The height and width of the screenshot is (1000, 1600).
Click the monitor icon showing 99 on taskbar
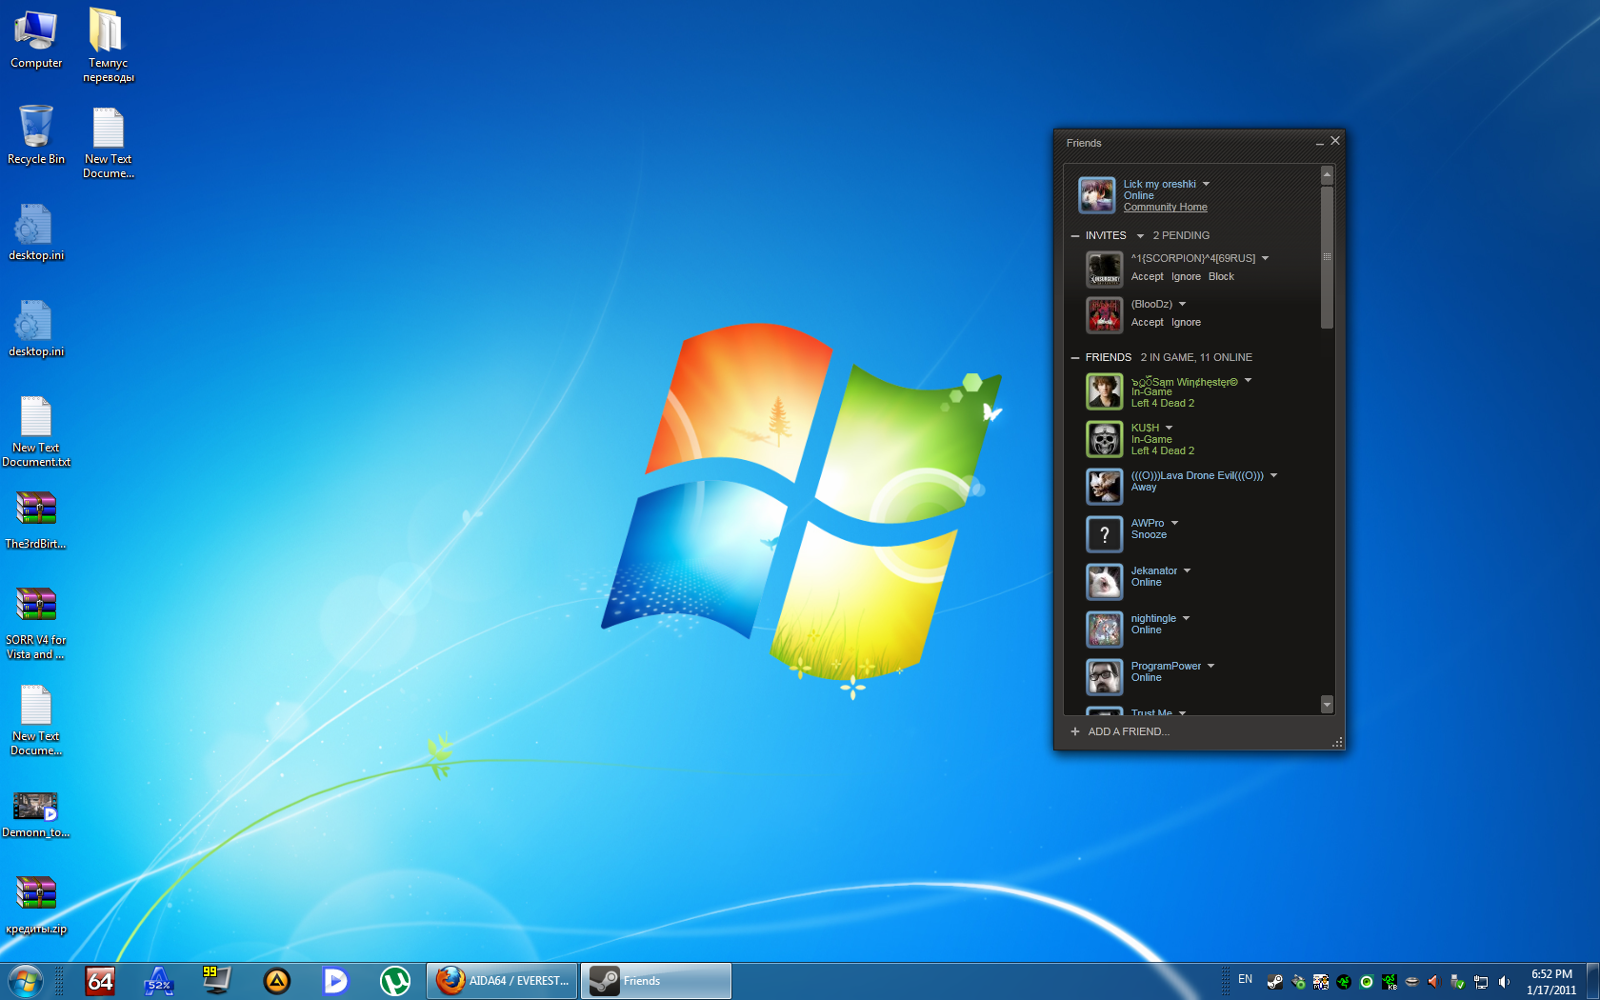click(216, 981)
